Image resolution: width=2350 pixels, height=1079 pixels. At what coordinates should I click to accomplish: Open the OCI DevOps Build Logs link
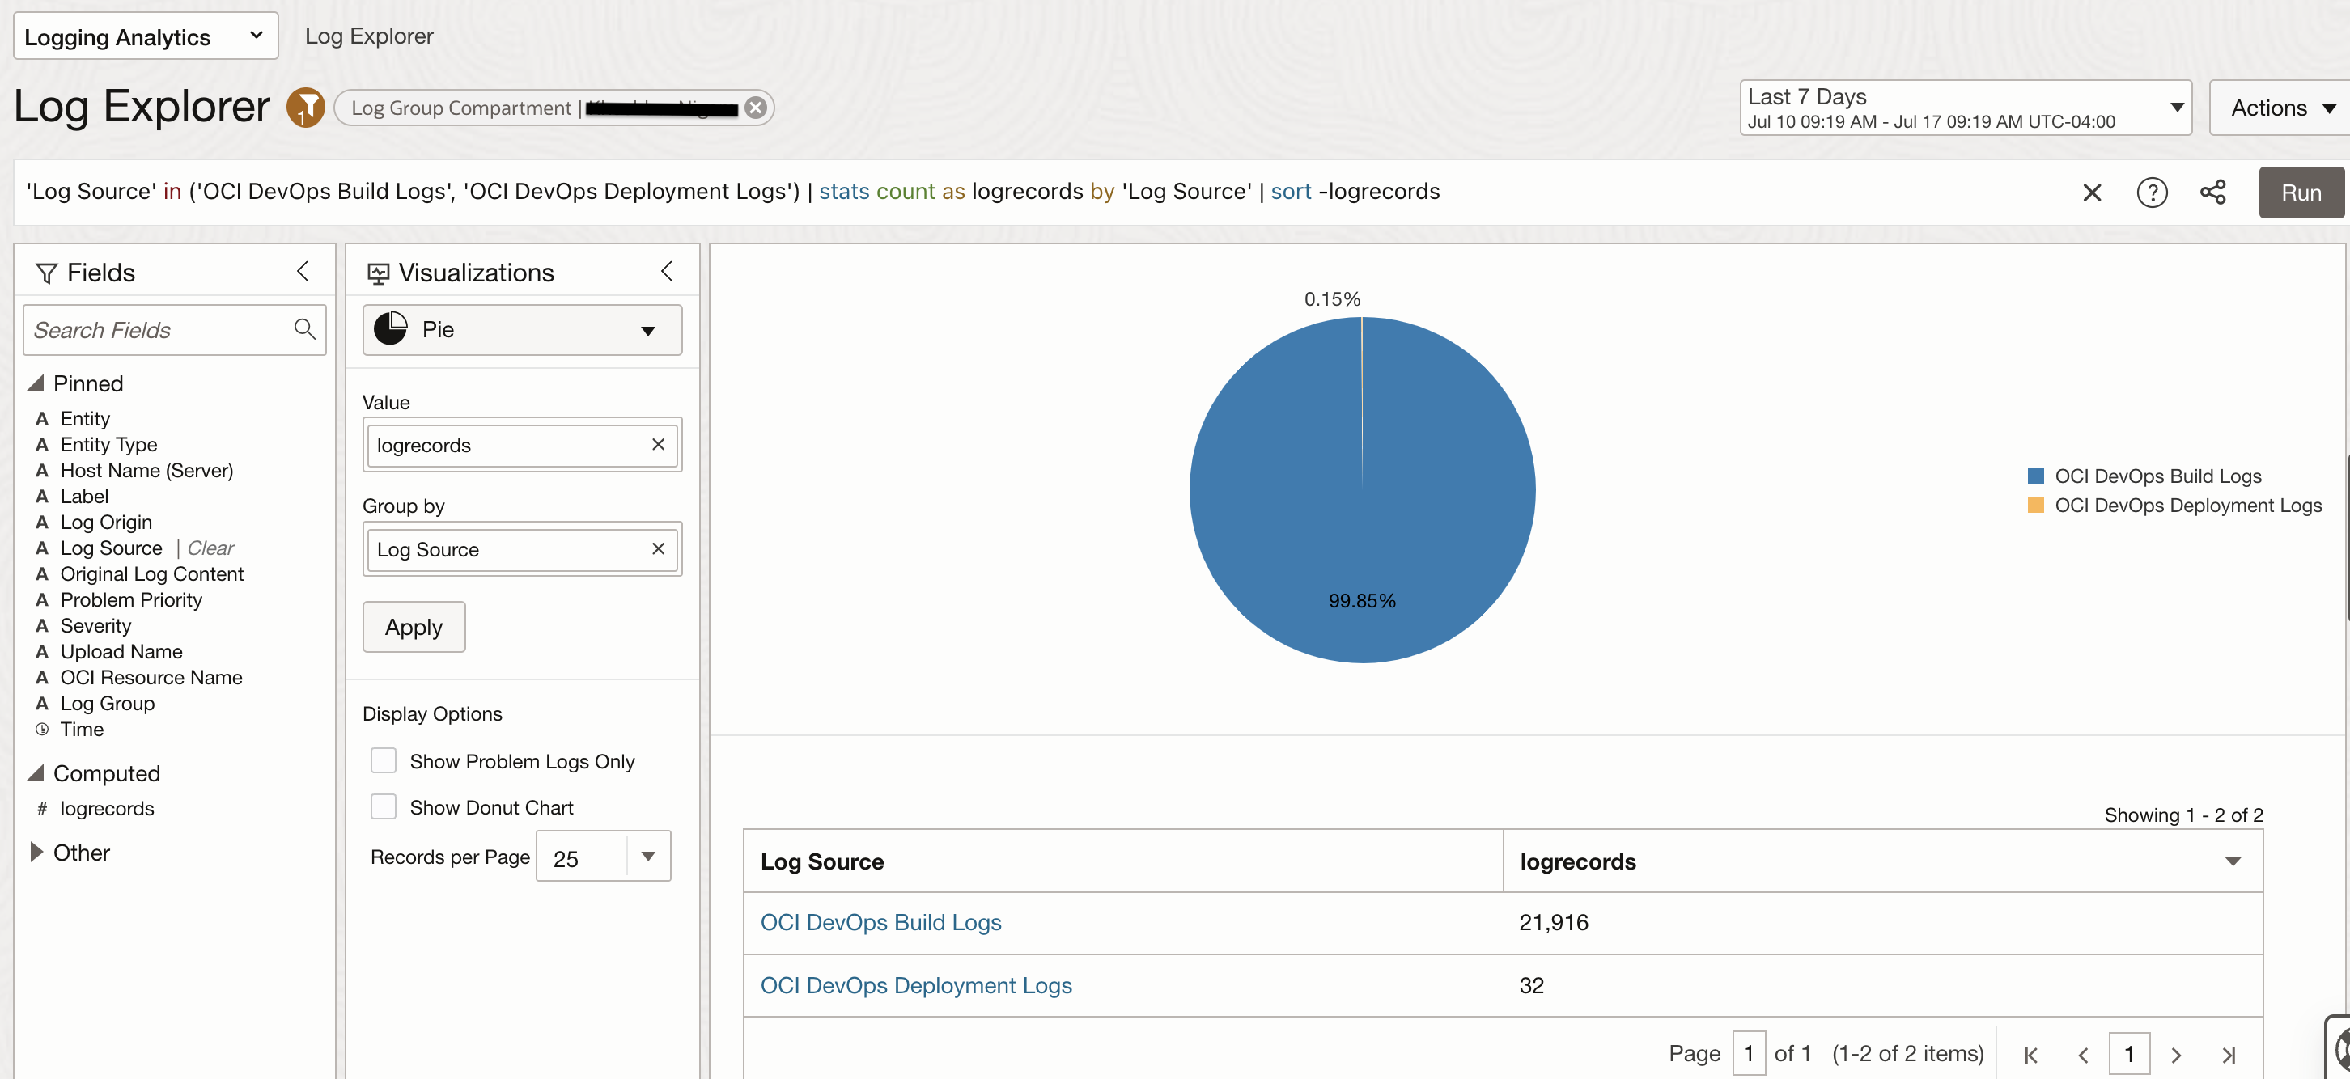pyautogui.click(x=880, y=922)
